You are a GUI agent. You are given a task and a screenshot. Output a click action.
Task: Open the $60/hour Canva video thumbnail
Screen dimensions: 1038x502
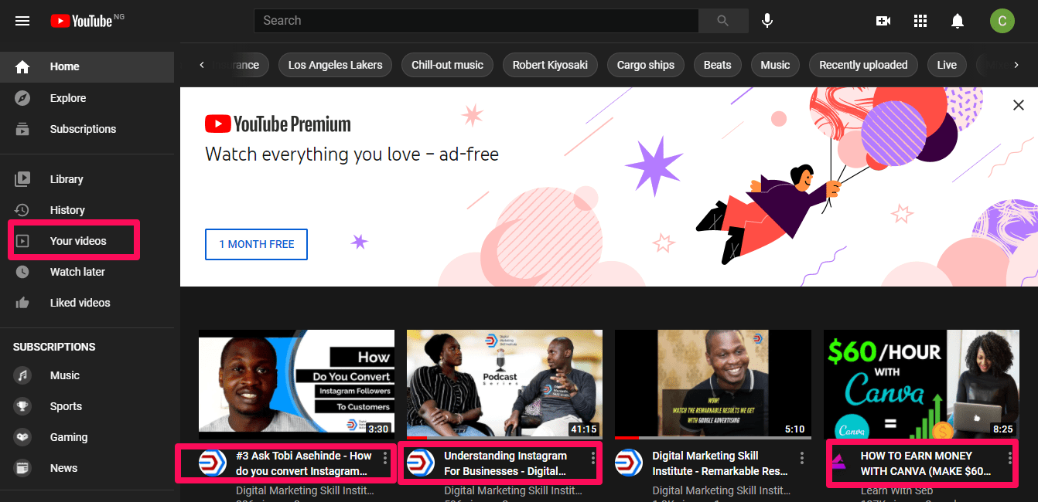pyautogui.click(x=920, y=384)
